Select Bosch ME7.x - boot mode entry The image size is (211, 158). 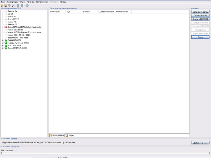point(18,38)
